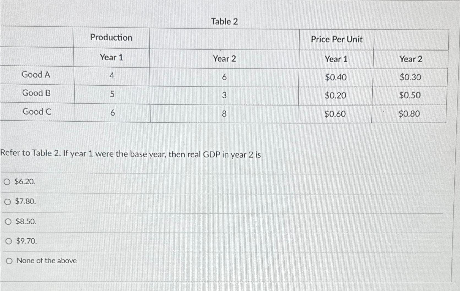This screenshot has width=460, height=291.
Task: Click the $0.40 price cell for Good A
Action: coord(336,77)
